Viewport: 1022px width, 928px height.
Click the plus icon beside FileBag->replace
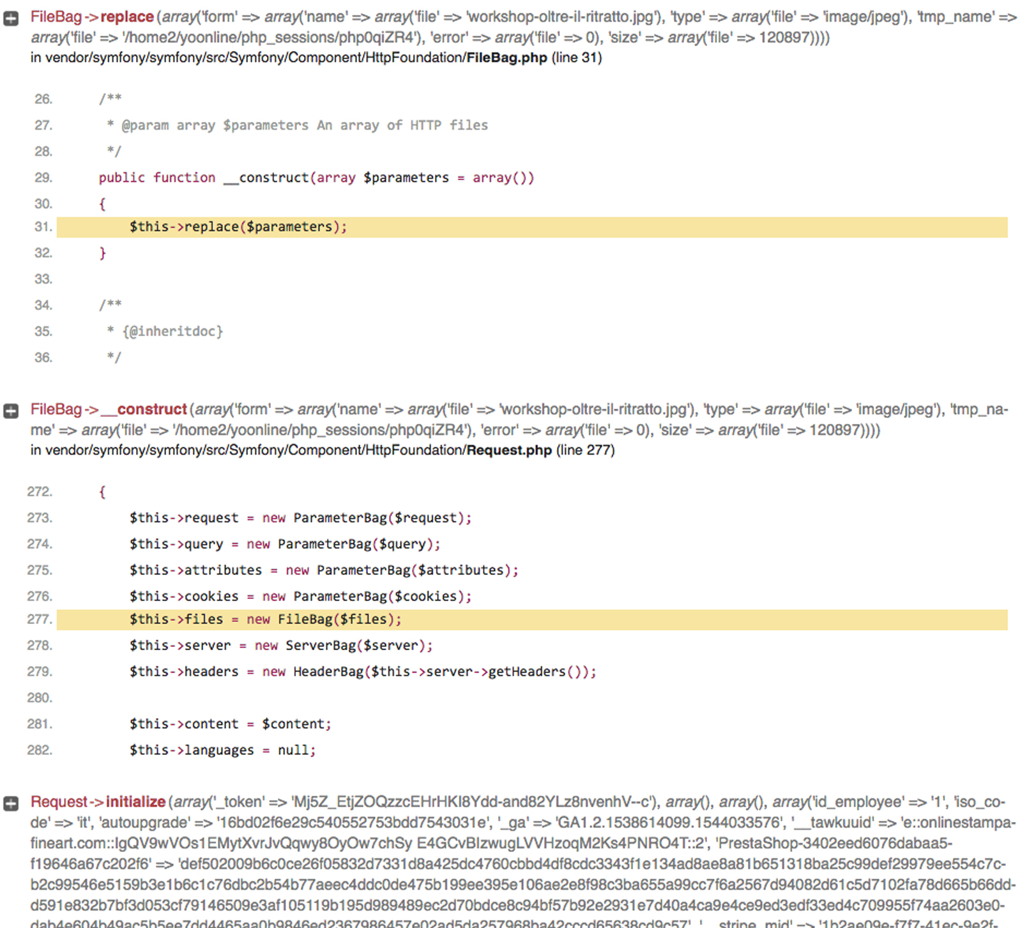point(10,17)
